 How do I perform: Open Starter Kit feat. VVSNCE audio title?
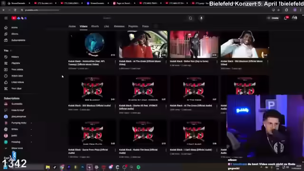(138, 107)
